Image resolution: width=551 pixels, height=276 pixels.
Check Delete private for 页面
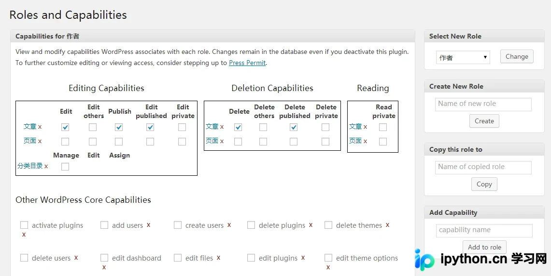click(325, 141)
